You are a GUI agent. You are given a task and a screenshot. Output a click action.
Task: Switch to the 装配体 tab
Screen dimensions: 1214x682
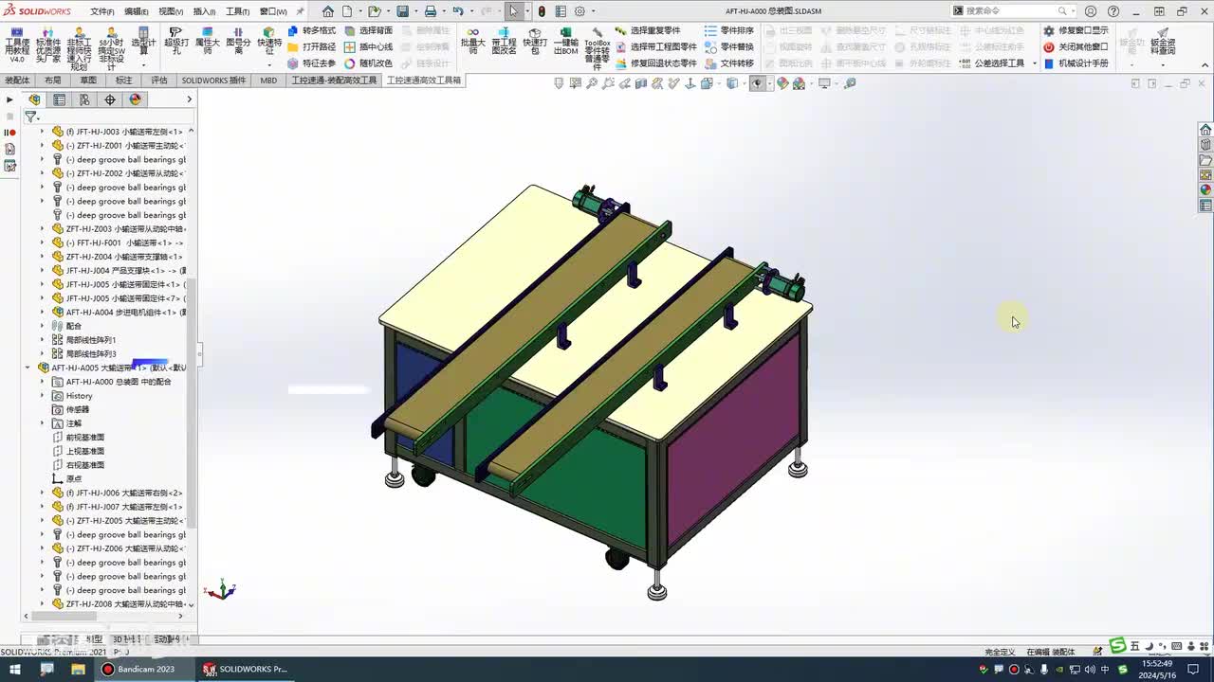coord(18,81)
